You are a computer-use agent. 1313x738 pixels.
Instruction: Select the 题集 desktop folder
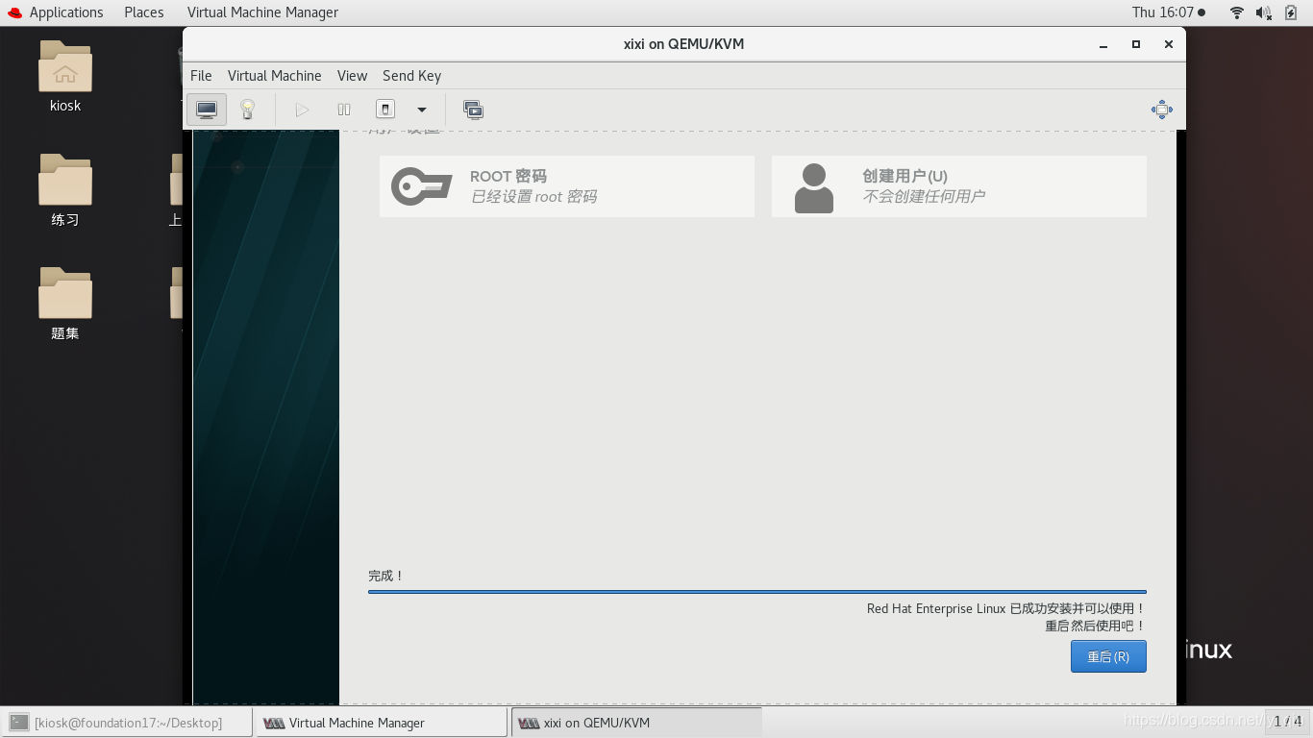pyautogui.click(x=65, y=305)
